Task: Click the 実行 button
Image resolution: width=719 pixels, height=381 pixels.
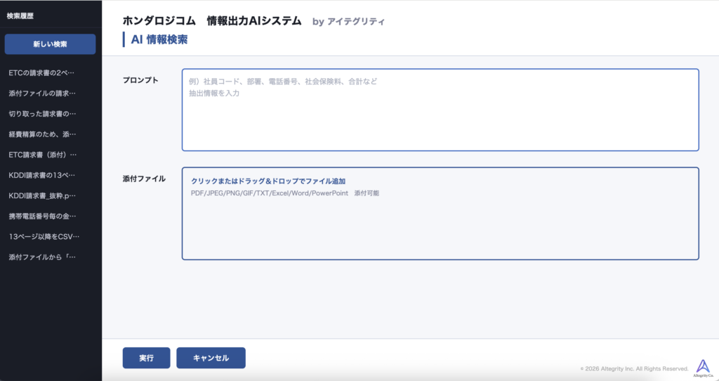Action: (x=146, y=358)
